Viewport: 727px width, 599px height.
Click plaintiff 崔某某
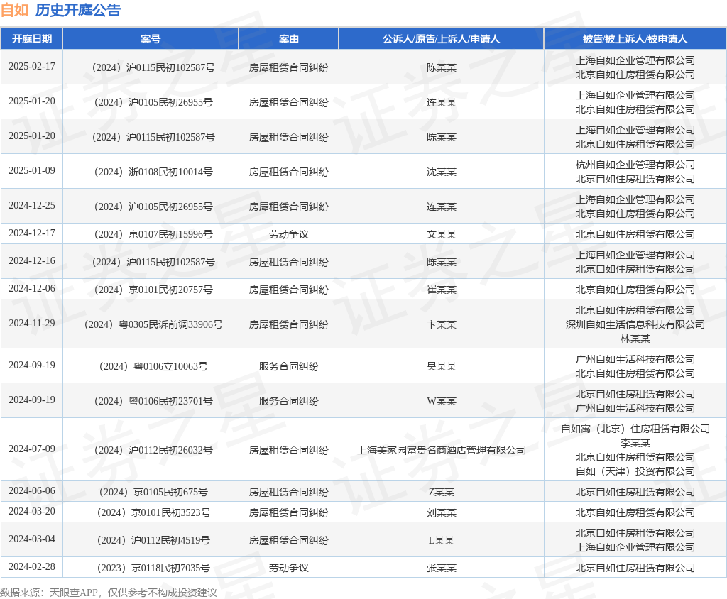[442, 290]
